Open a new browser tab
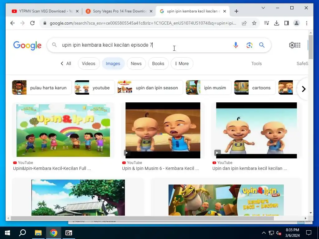 click(x=236, y=11)
